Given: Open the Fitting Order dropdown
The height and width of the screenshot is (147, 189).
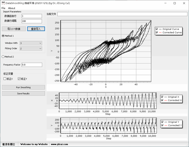Looking at the screenshot, I should (31, 48).
